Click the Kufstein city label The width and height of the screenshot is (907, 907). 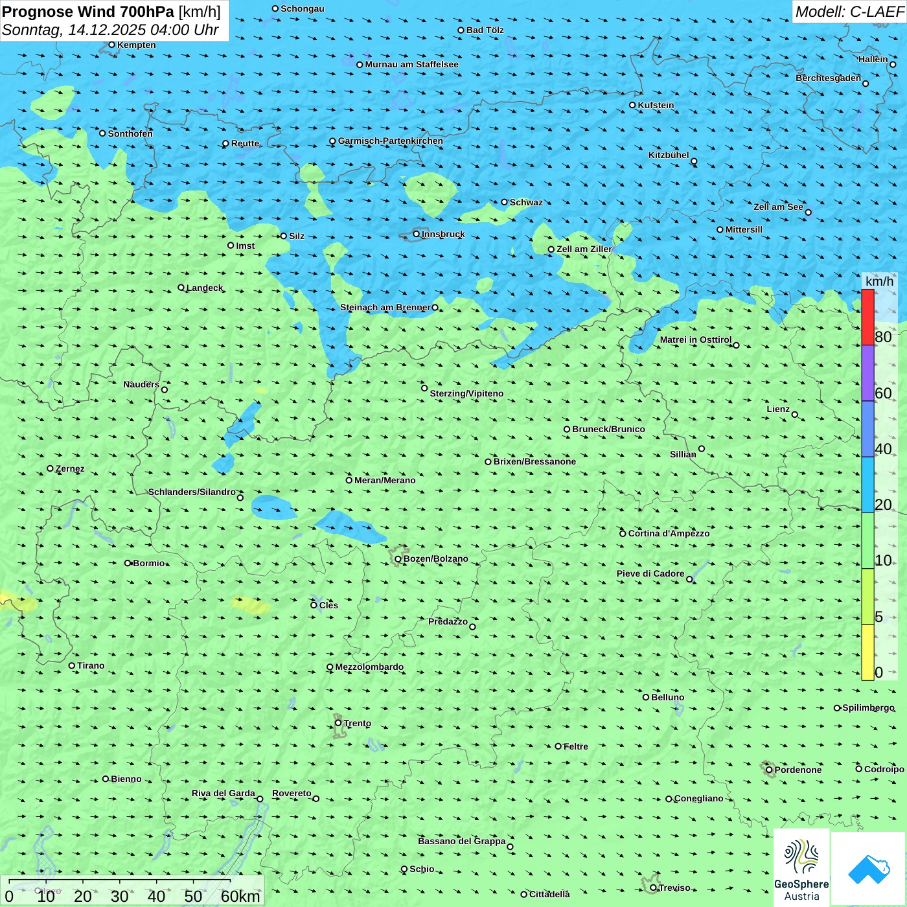656,105
